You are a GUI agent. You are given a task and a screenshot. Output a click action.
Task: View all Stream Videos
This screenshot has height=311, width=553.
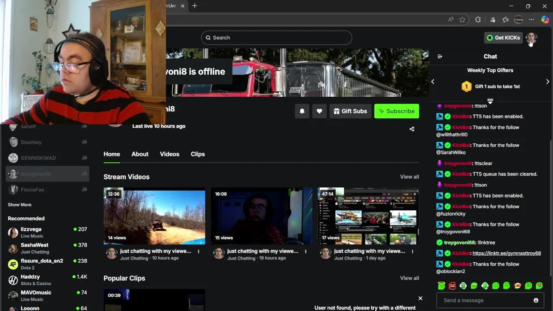(x=410, y=177)
